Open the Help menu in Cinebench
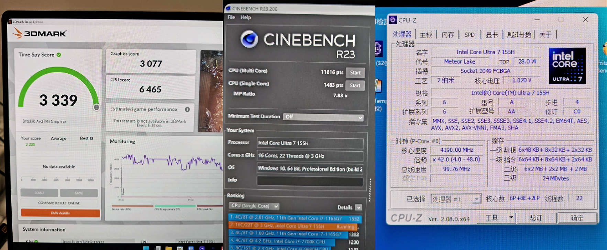The height and width of the screenshot is (250, 607). click(245, 17)
